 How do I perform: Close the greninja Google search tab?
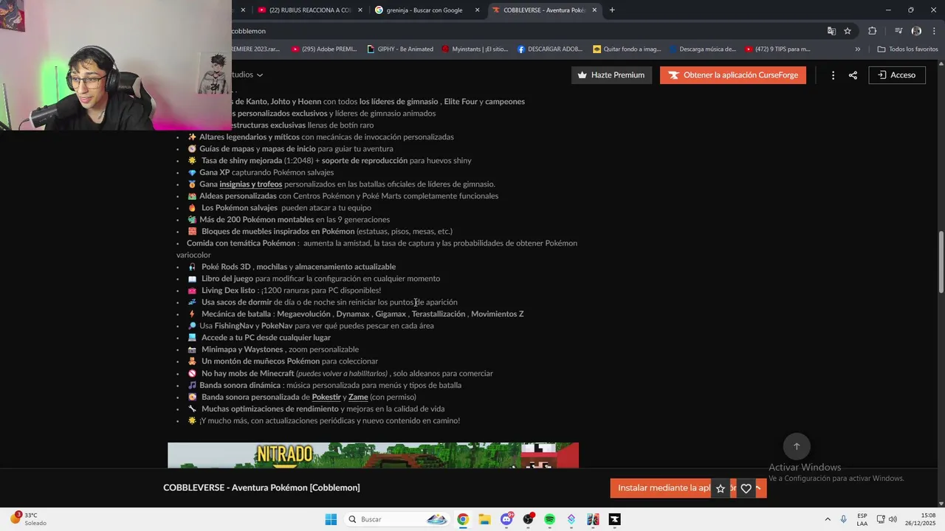pyautogui.click(x=477, y=10)
